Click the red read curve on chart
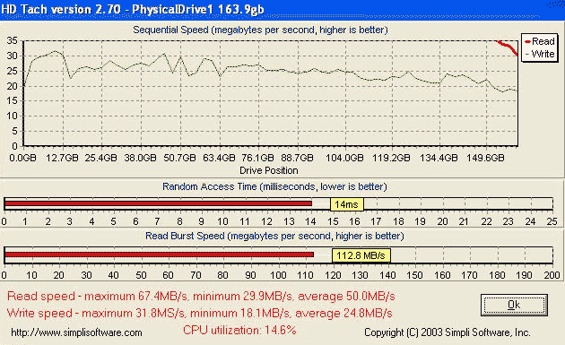 (x=508, y=47)
